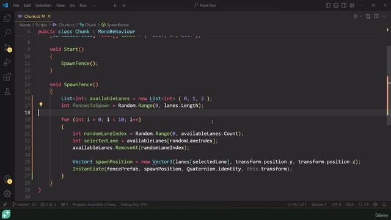Click the green app icon in bottom corner
Screen dimensions: 391x220
click(x=6, y=215)
